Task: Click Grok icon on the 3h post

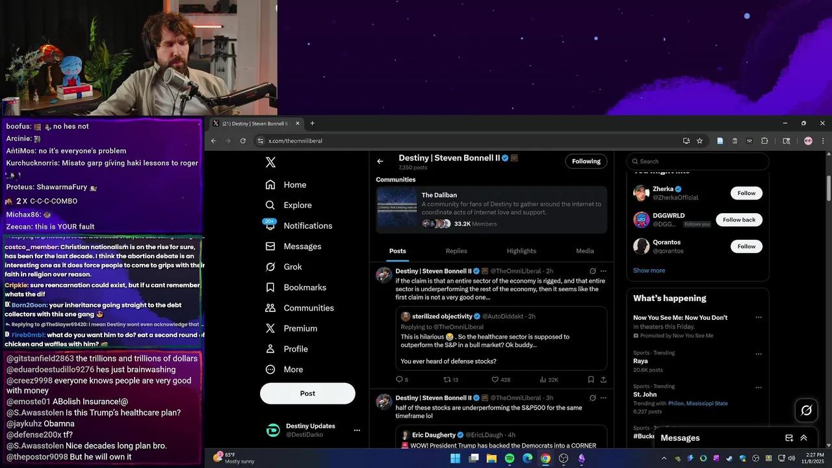Action: [x=593, y=398]
